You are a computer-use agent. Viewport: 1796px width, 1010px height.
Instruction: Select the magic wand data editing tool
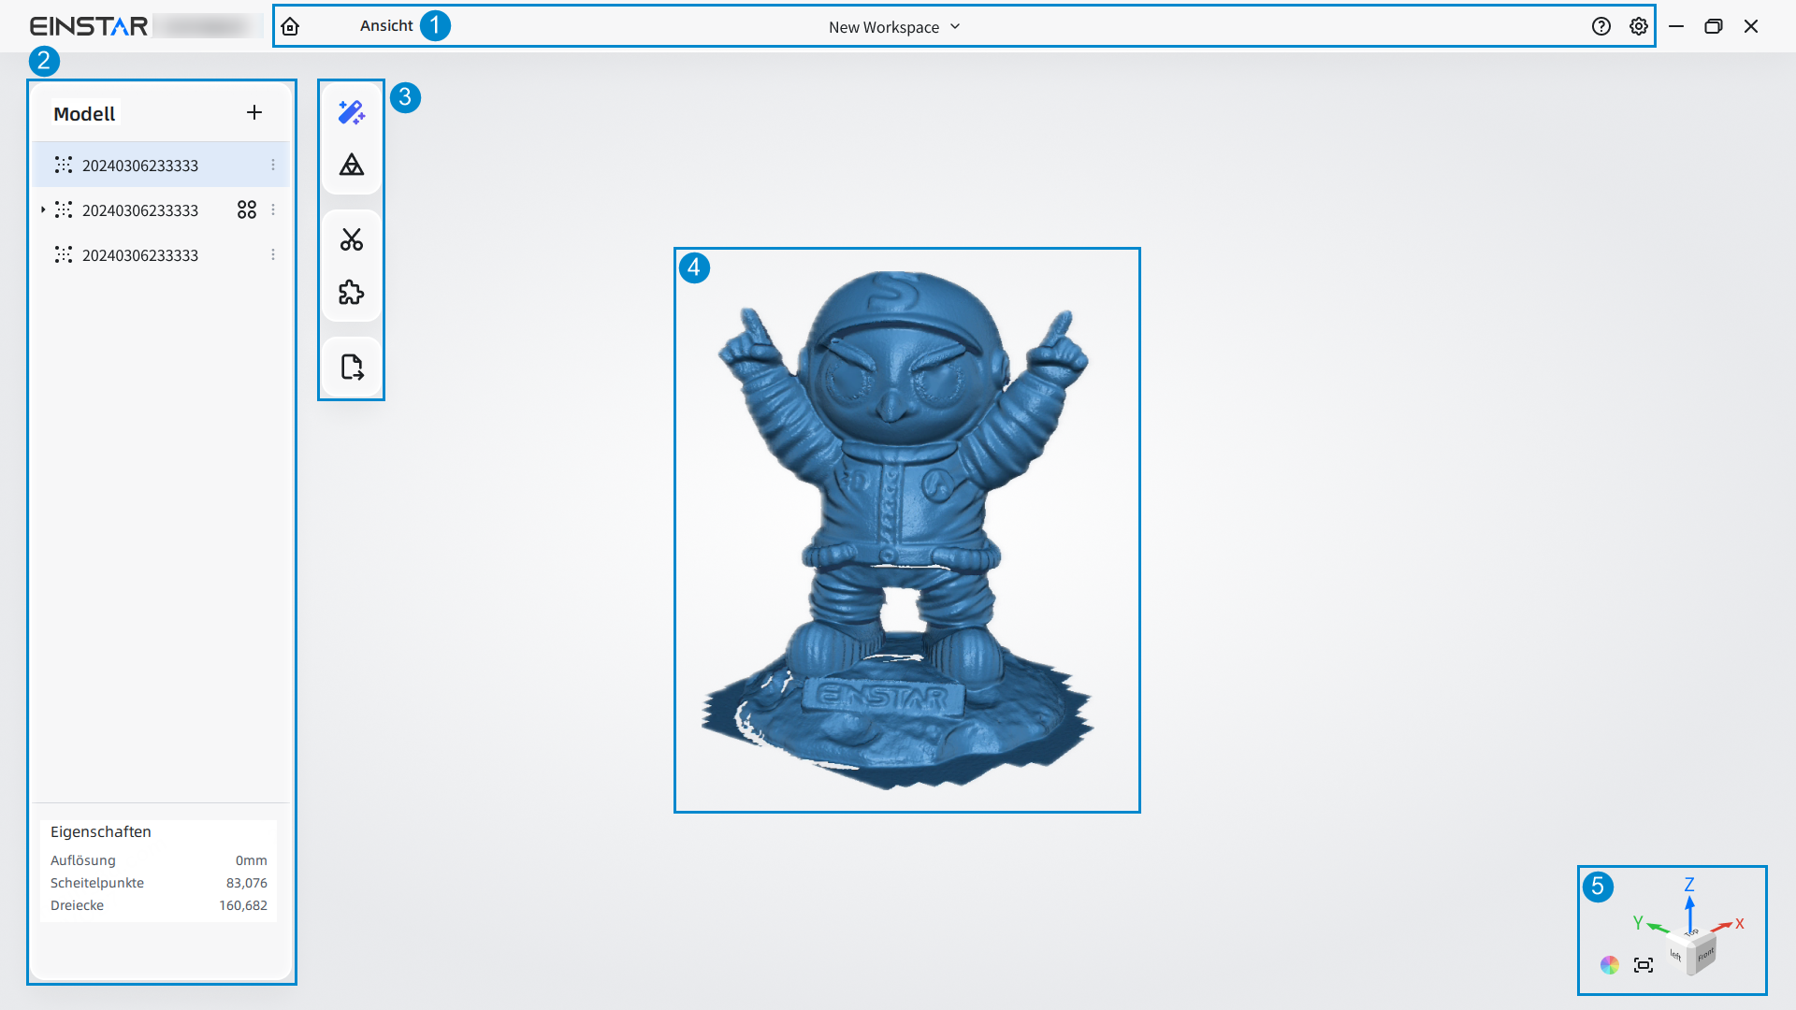352,112
